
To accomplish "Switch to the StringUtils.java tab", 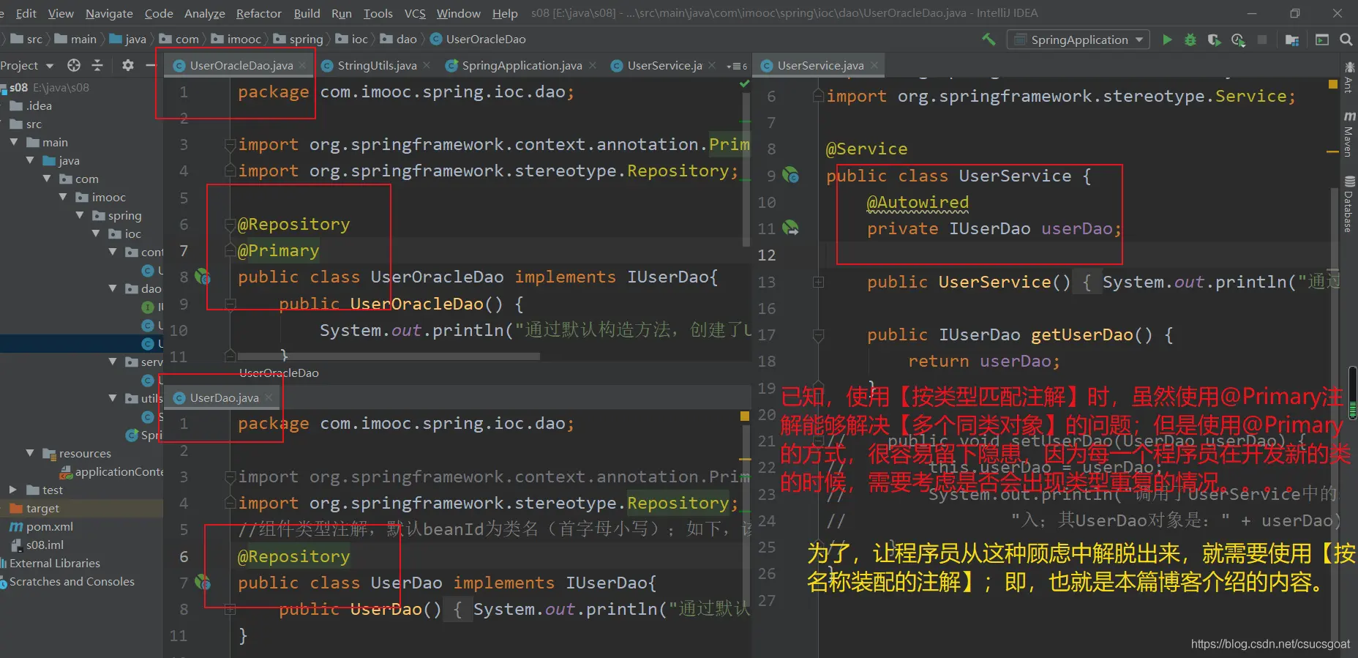I will [376, 66].
